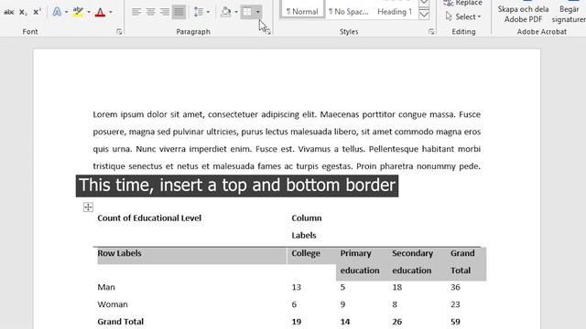Align text right

[x=165, y=12]
